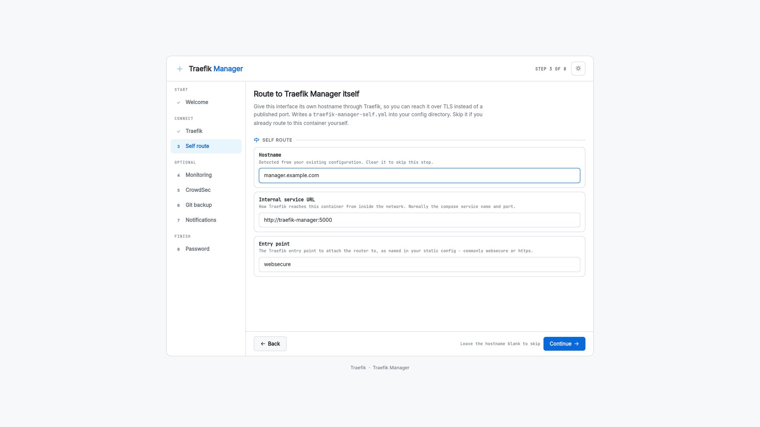760x427 pixels.
Task: Select the Self route step
Action: click(x=206, y=146)
